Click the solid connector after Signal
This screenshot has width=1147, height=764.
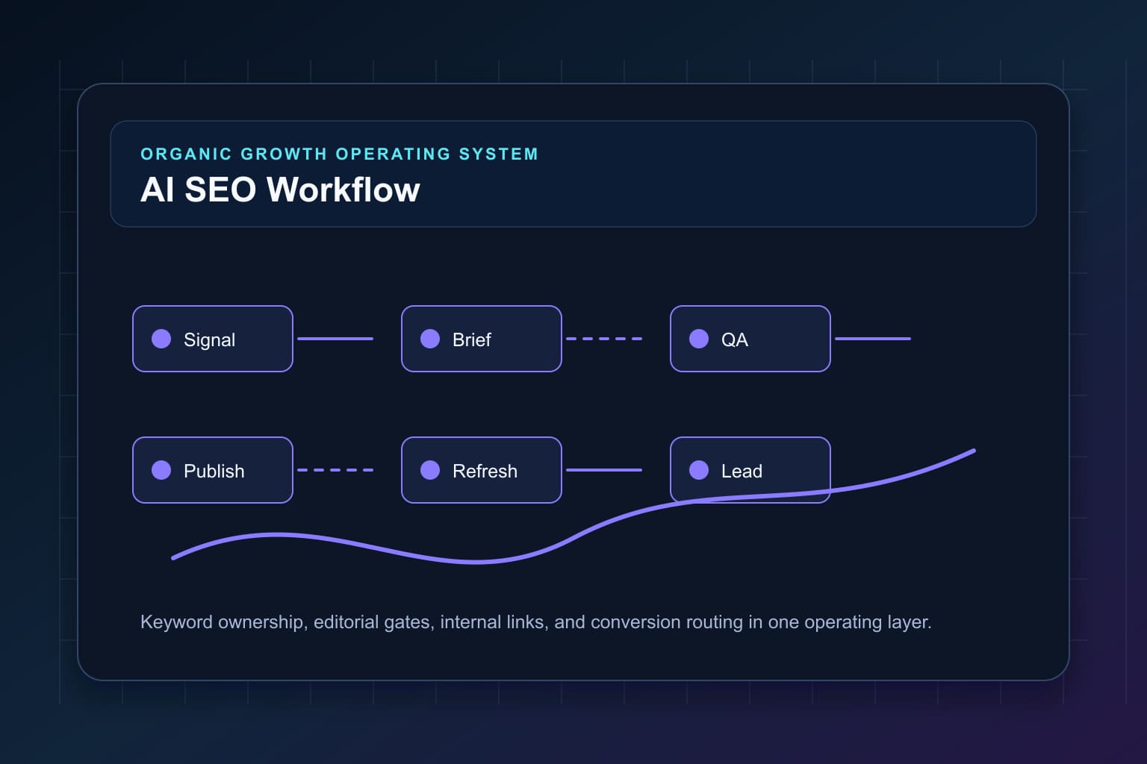335,339
